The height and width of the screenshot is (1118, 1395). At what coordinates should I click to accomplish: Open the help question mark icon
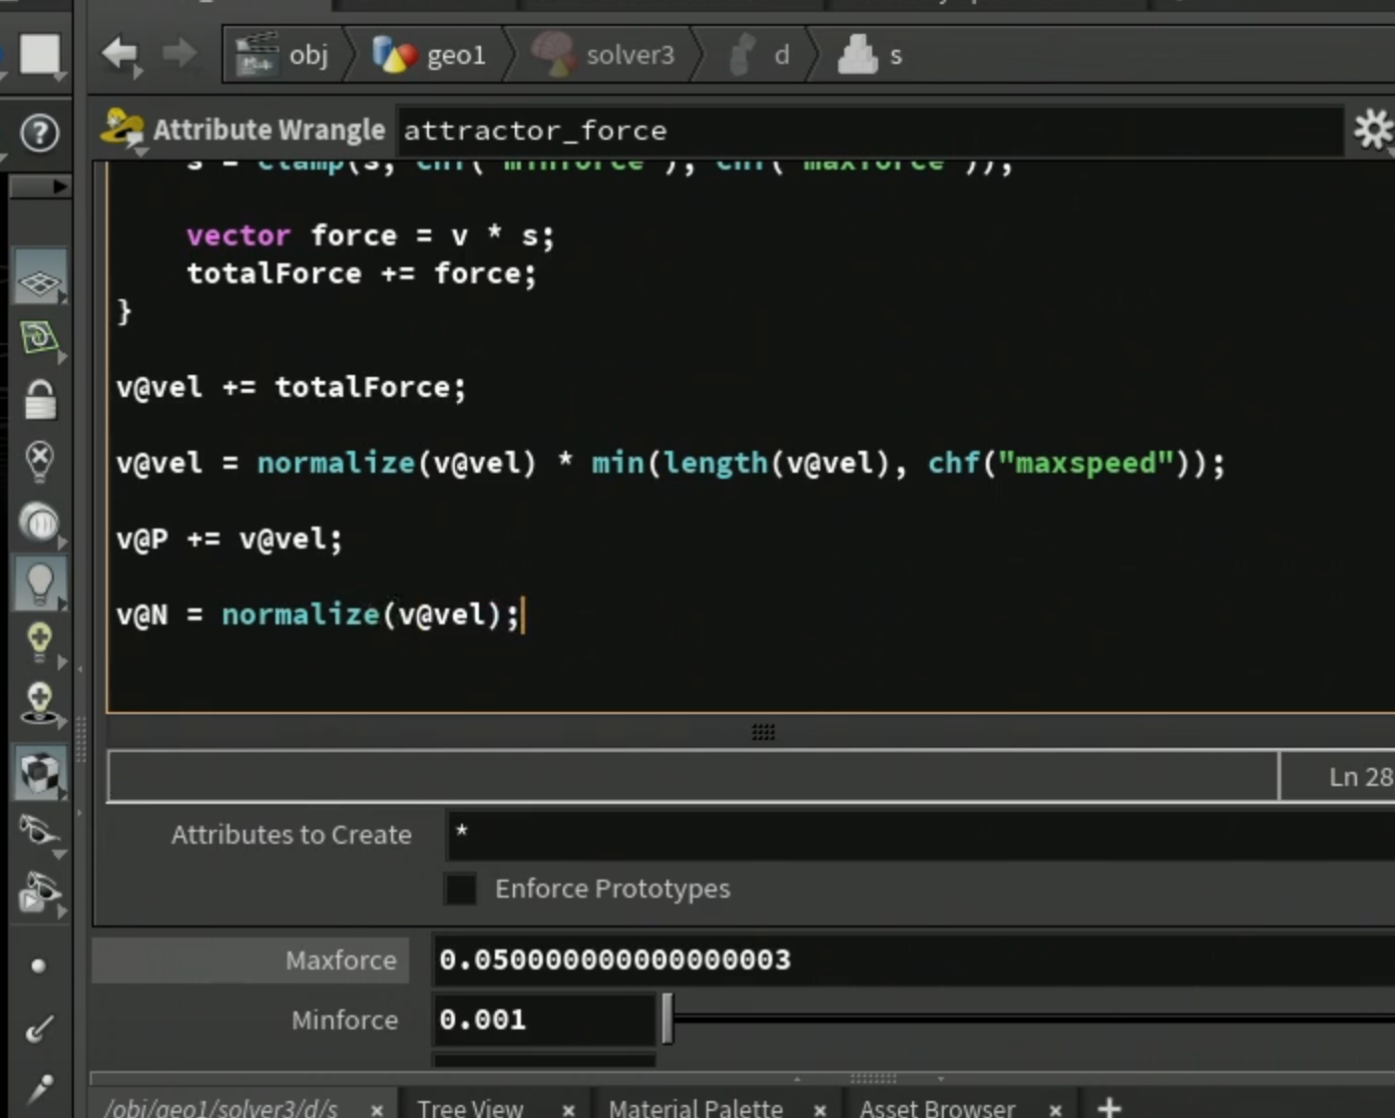40,133
